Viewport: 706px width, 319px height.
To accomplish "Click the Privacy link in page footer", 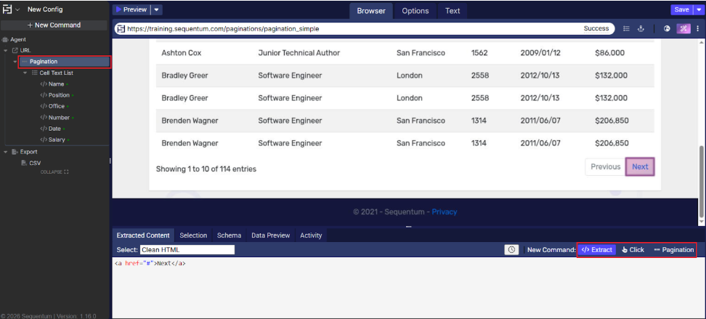I will pyautogui.click(x=445, y=212).
